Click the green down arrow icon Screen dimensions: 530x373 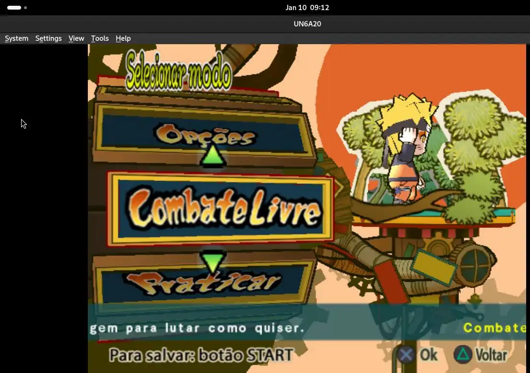point(213,262)
